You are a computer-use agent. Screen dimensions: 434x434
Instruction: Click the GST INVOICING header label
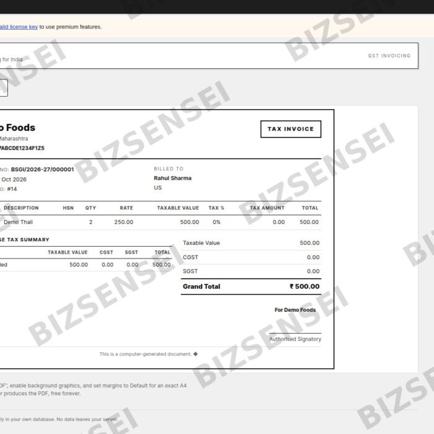coord(389,56)
